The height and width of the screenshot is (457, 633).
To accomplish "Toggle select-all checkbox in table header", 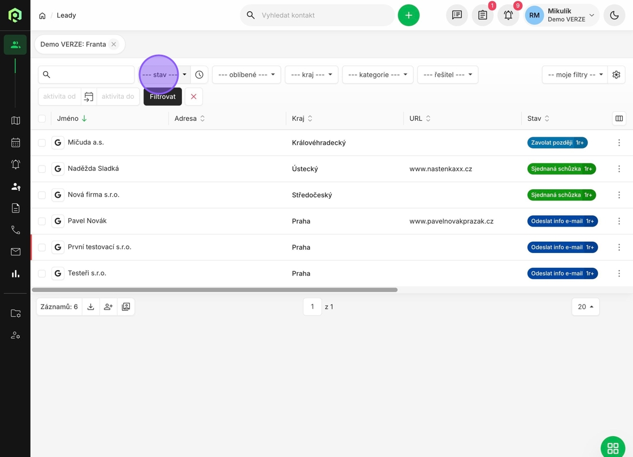I will [x=42, y=119].
